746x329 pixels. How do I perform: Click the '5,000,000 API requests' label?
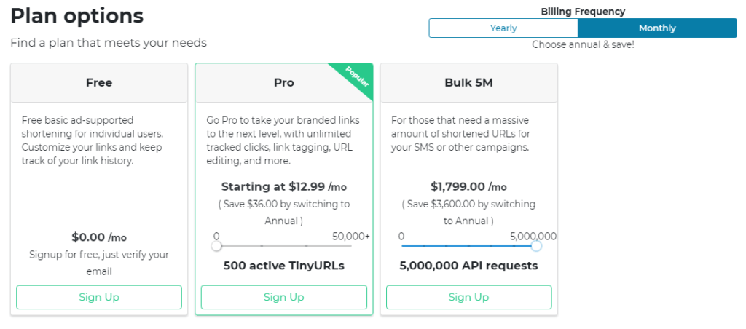coord(468,266)
